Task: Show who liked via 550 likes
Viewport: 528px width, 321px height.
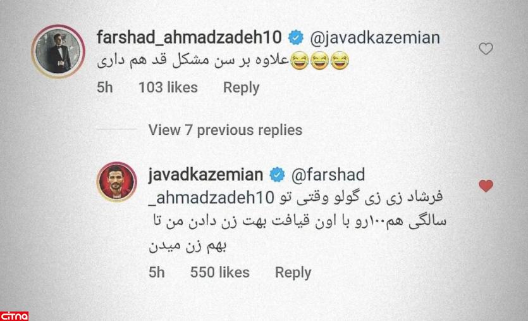Action: pyautogui.click(x=219, y=272)
